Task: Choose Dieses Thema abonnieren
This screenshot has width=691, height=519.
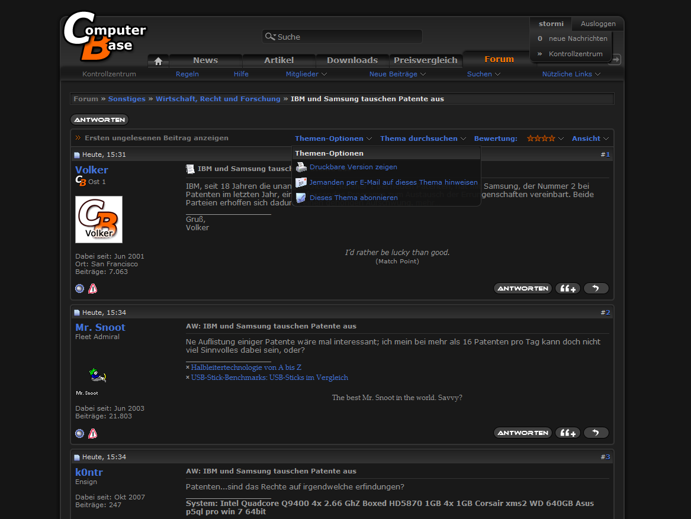Action: (x=353, y=198)
